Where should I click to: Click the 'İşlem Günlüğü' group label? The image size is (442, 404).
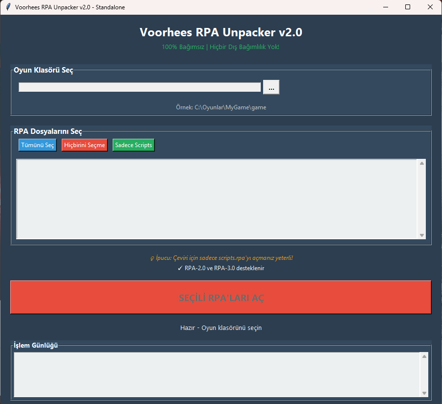tap(36, 345)
